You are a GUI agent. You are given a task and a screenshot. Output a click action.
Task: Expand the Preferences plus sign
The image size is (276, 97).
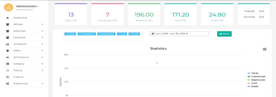(x=42, y=84)
